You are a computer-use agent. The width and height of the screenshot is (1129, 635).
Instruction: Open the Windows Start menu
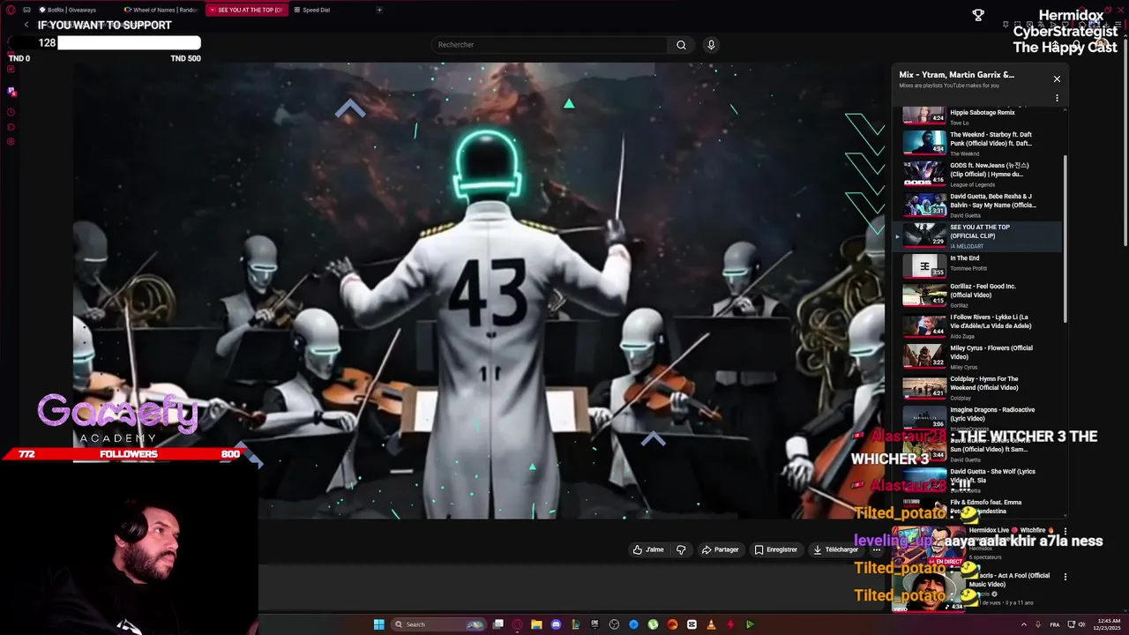click(x=378, y=624)
